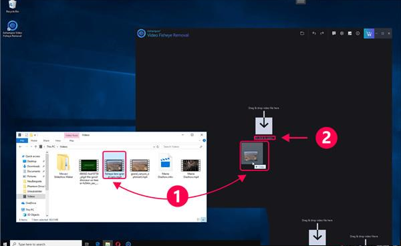Screen dimensions: 401x246
Task: Click This PC in the address bar
Action: tap(51, 147)
